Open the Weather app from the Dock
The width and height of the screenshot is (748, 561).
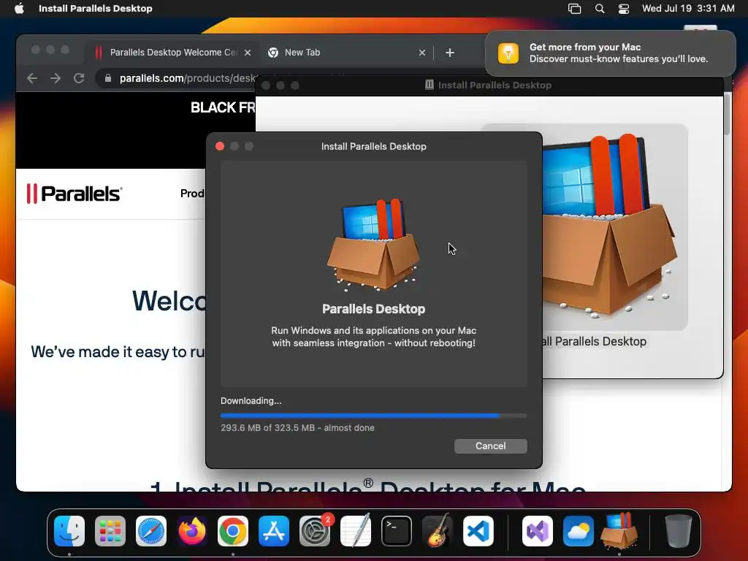[579, 531]
